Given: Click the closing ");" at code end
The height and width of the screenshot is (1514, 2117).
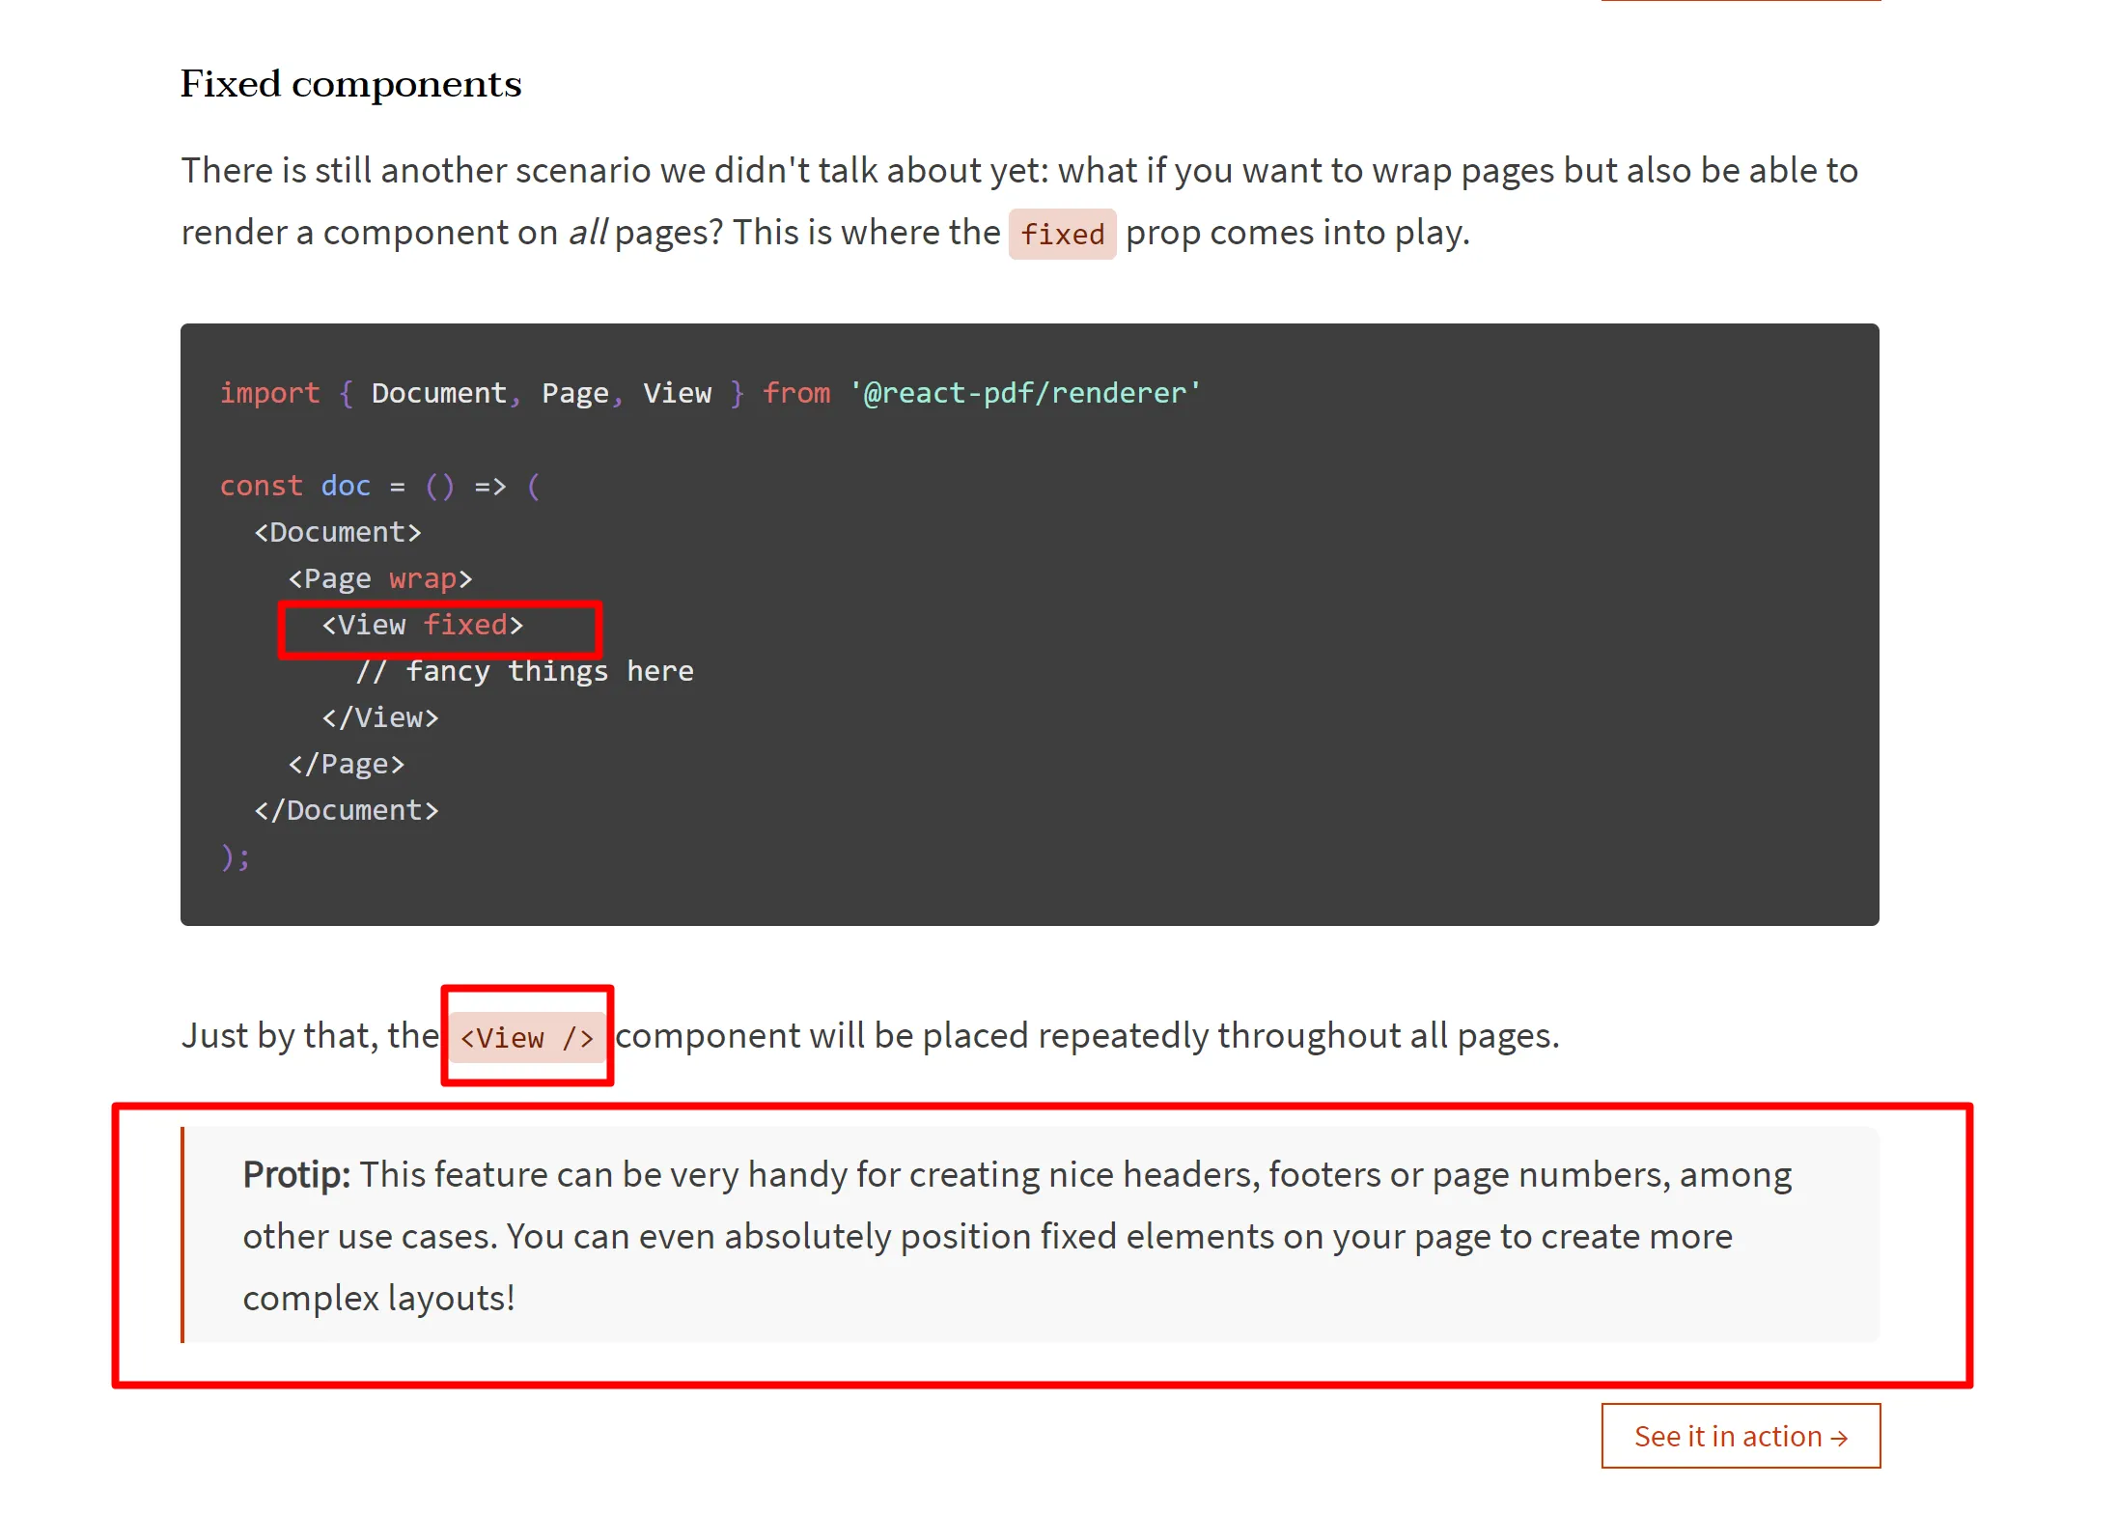Looking at the screenshot, I should coord(236,856).
